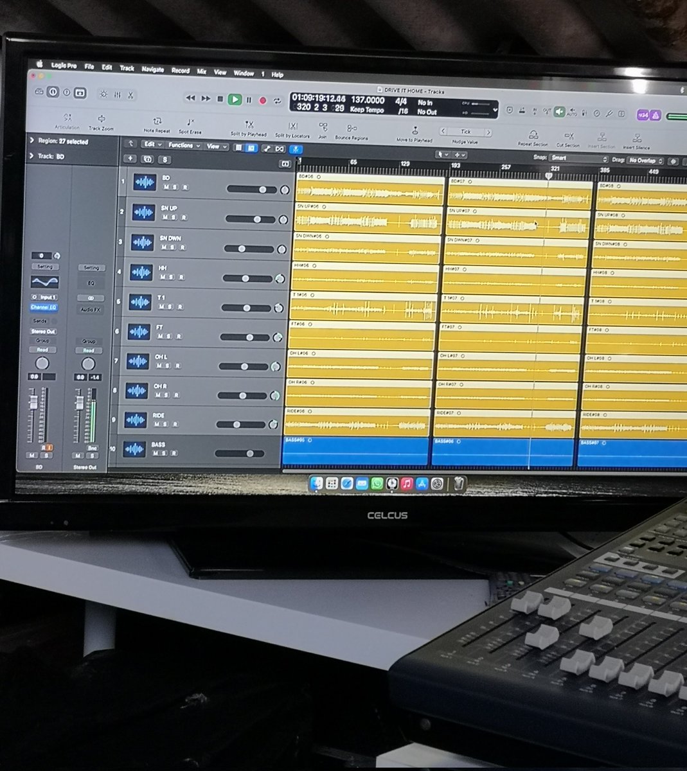The image size is (687, 771).
Task: Click the tempo 137.0000 display
Action: tap(368, 100)
